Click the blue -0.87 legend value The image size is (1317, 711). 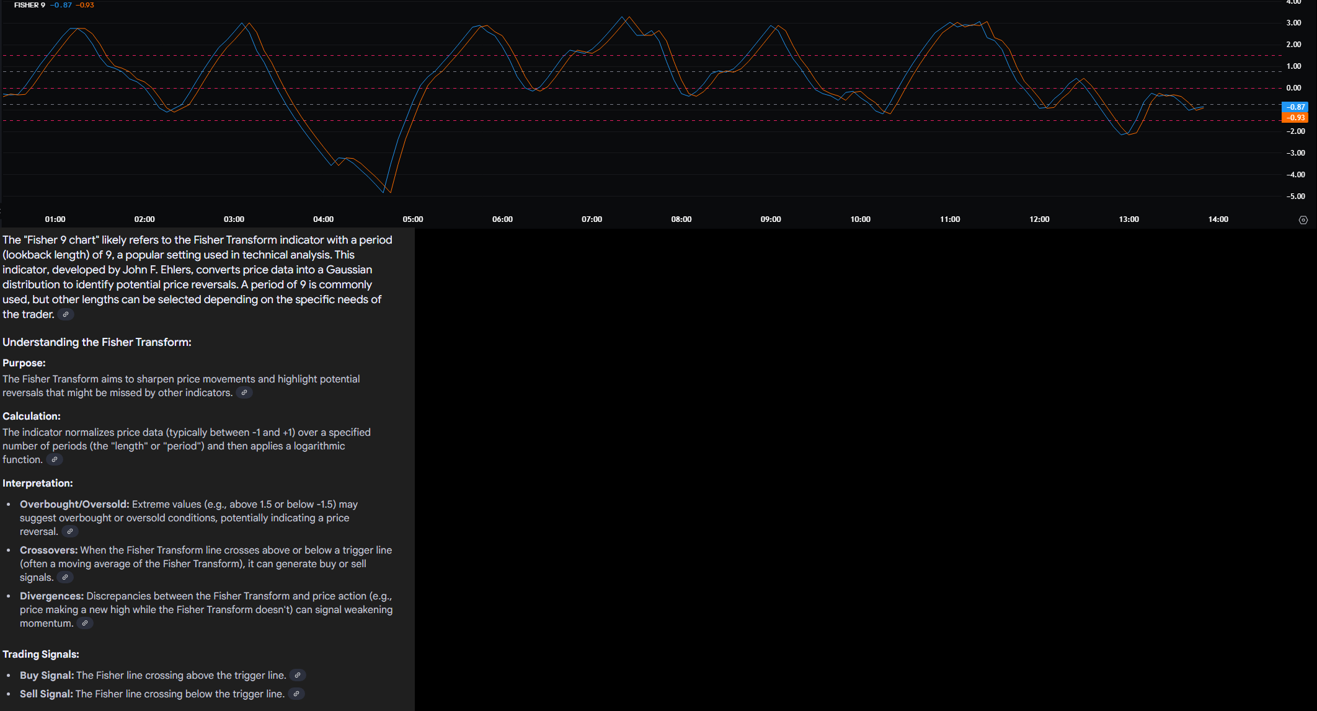[61, 5]
